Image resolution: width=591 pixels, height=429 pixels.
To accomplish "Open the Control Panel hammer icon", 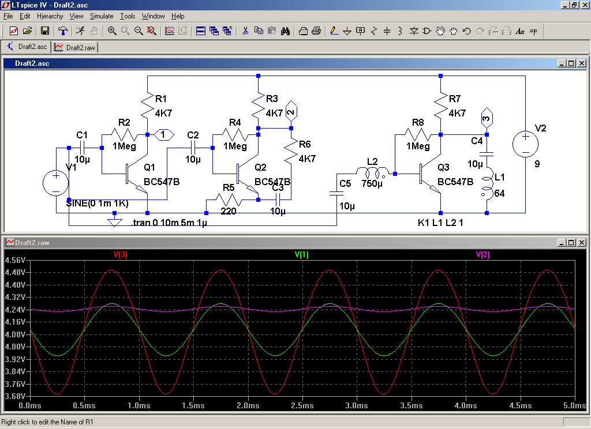I will click(63, 31).
